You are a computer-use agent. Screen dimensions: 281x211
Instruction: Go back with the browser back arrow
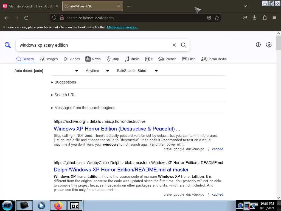click(x=7, y=18)
